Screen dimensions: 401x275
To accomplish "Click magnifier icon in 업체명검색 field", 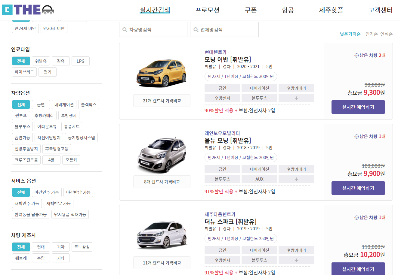I will coord(195,29).
